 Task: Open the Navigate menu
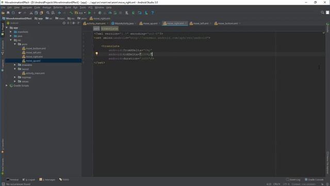(x=27, y=7)
